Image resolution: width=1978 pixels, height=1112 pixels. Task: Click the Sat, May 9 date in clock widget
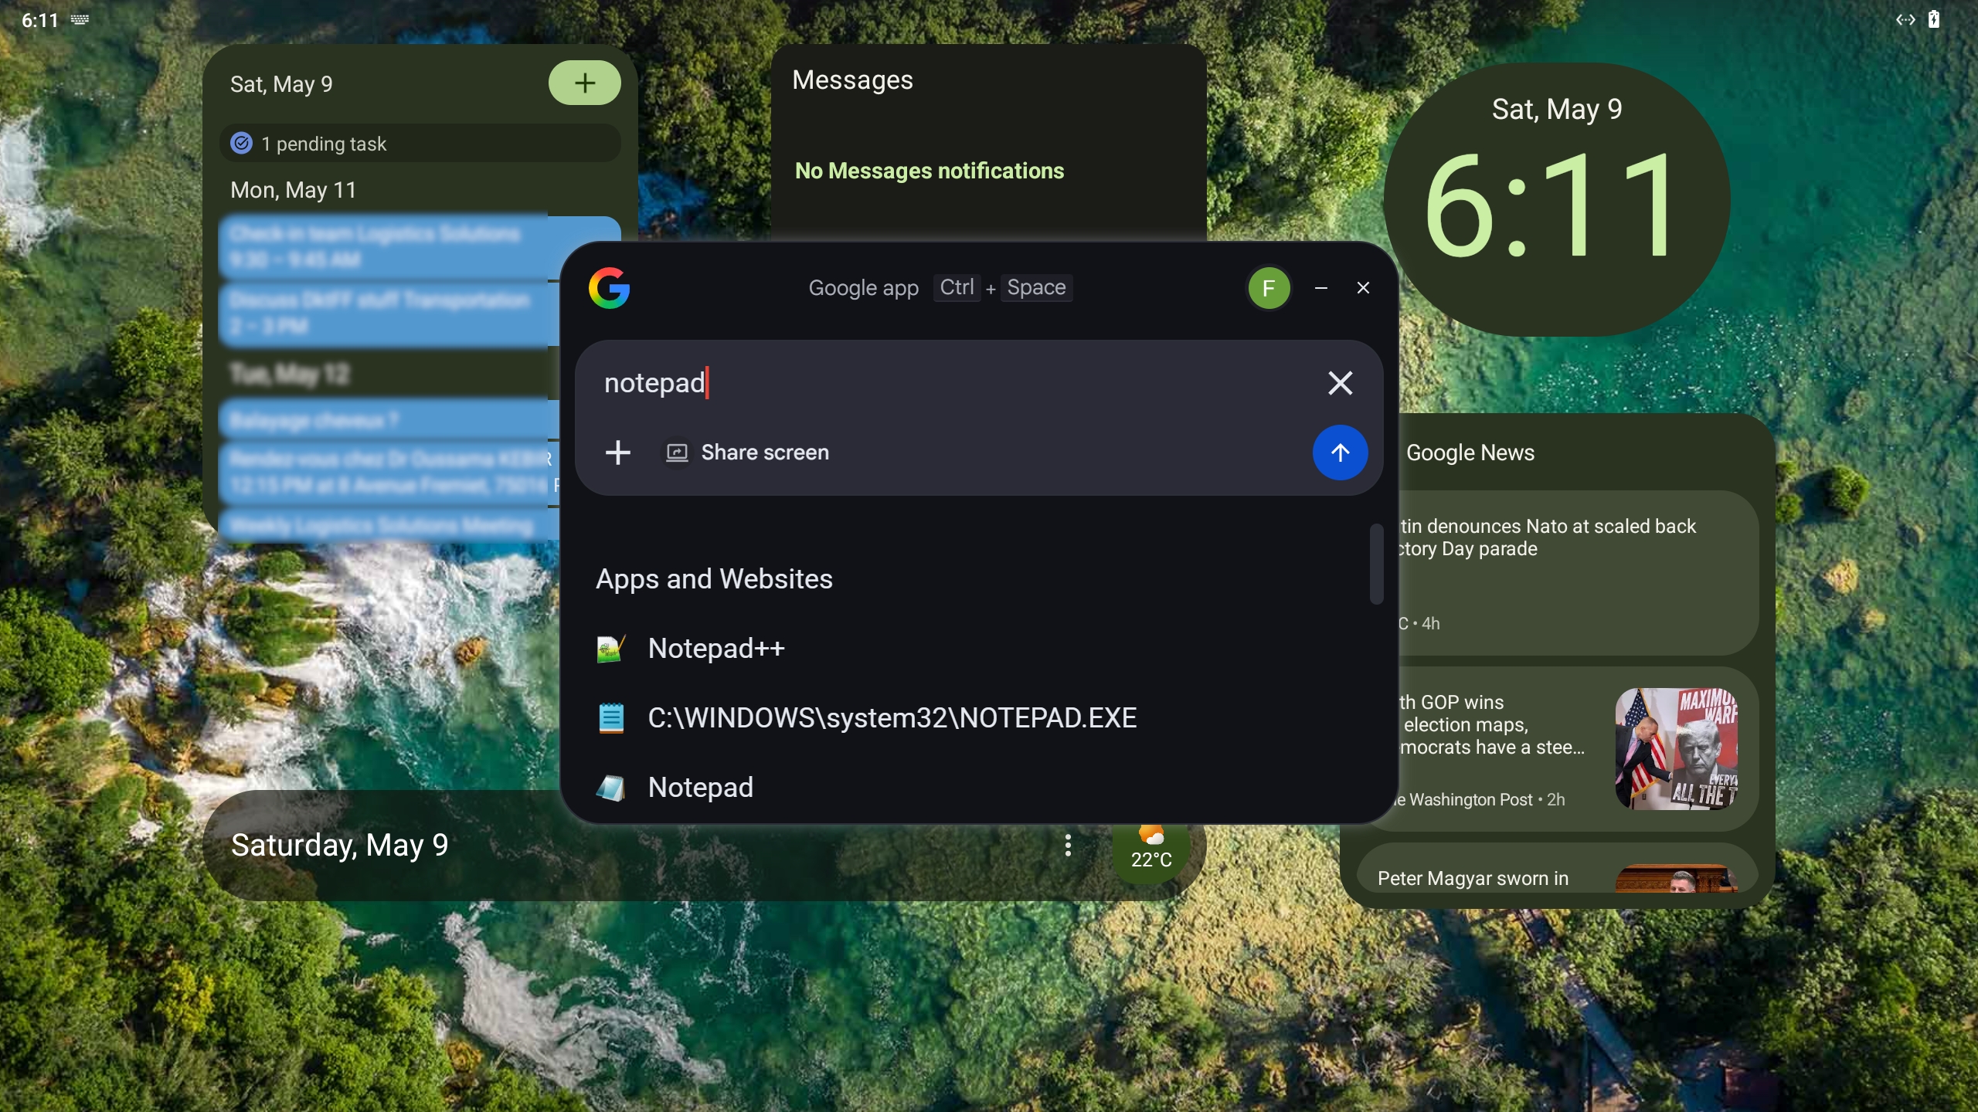pyautogui.click(x=1557, y=110)
